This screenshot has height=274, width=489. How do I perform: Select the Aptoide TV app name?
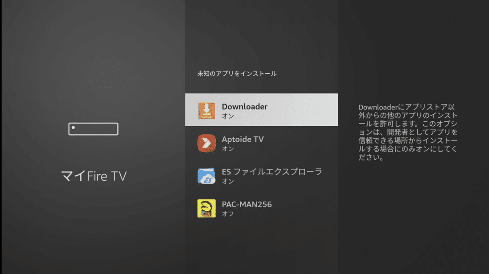click(242, 139)
